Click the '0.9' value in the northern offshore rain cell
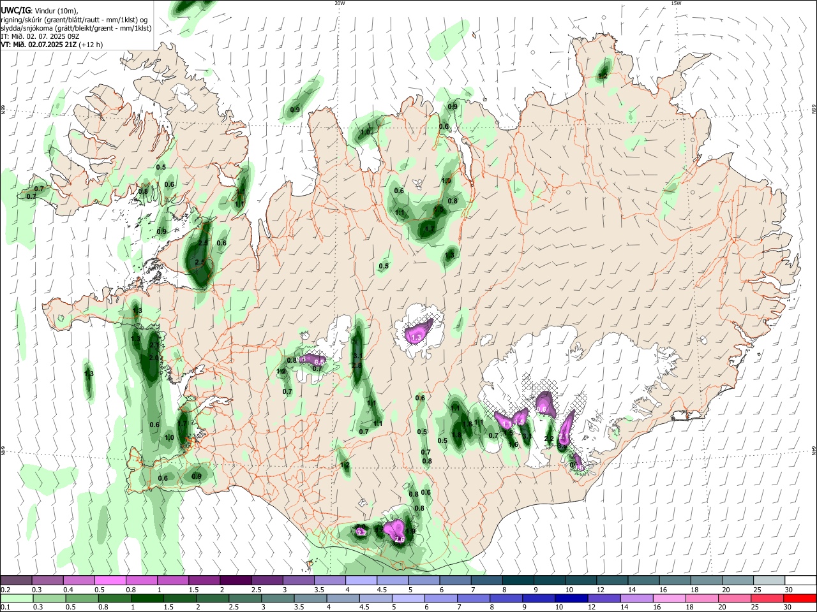This screenshot has height=612, width=817. pos(295,110)
